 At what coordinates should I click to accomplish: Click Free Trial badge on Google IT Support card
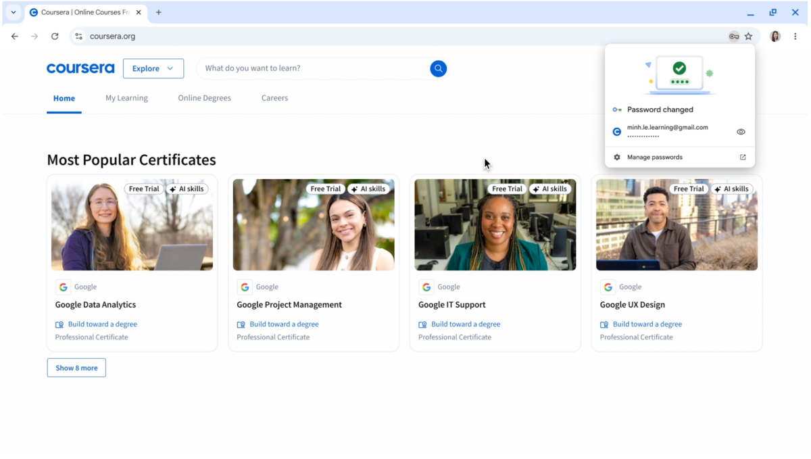click(507, 189)
